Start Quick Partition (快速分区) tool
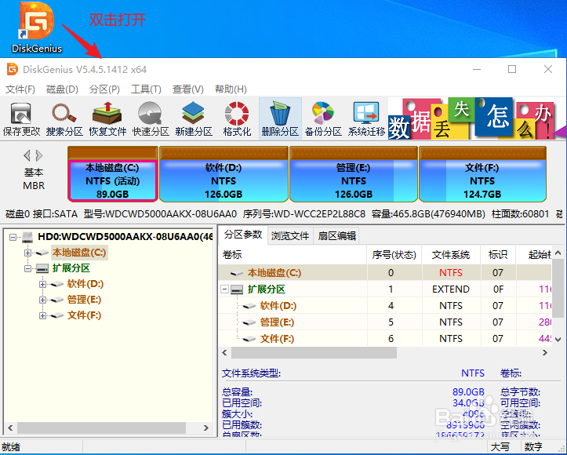This screenshot has height=455, width=567. tap(151, 118)
